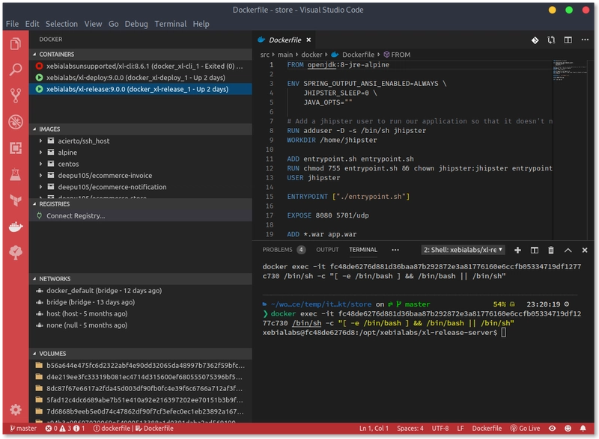Open the Test beaker view
This screenshot has width=599, height=439.
click(15, 174)
